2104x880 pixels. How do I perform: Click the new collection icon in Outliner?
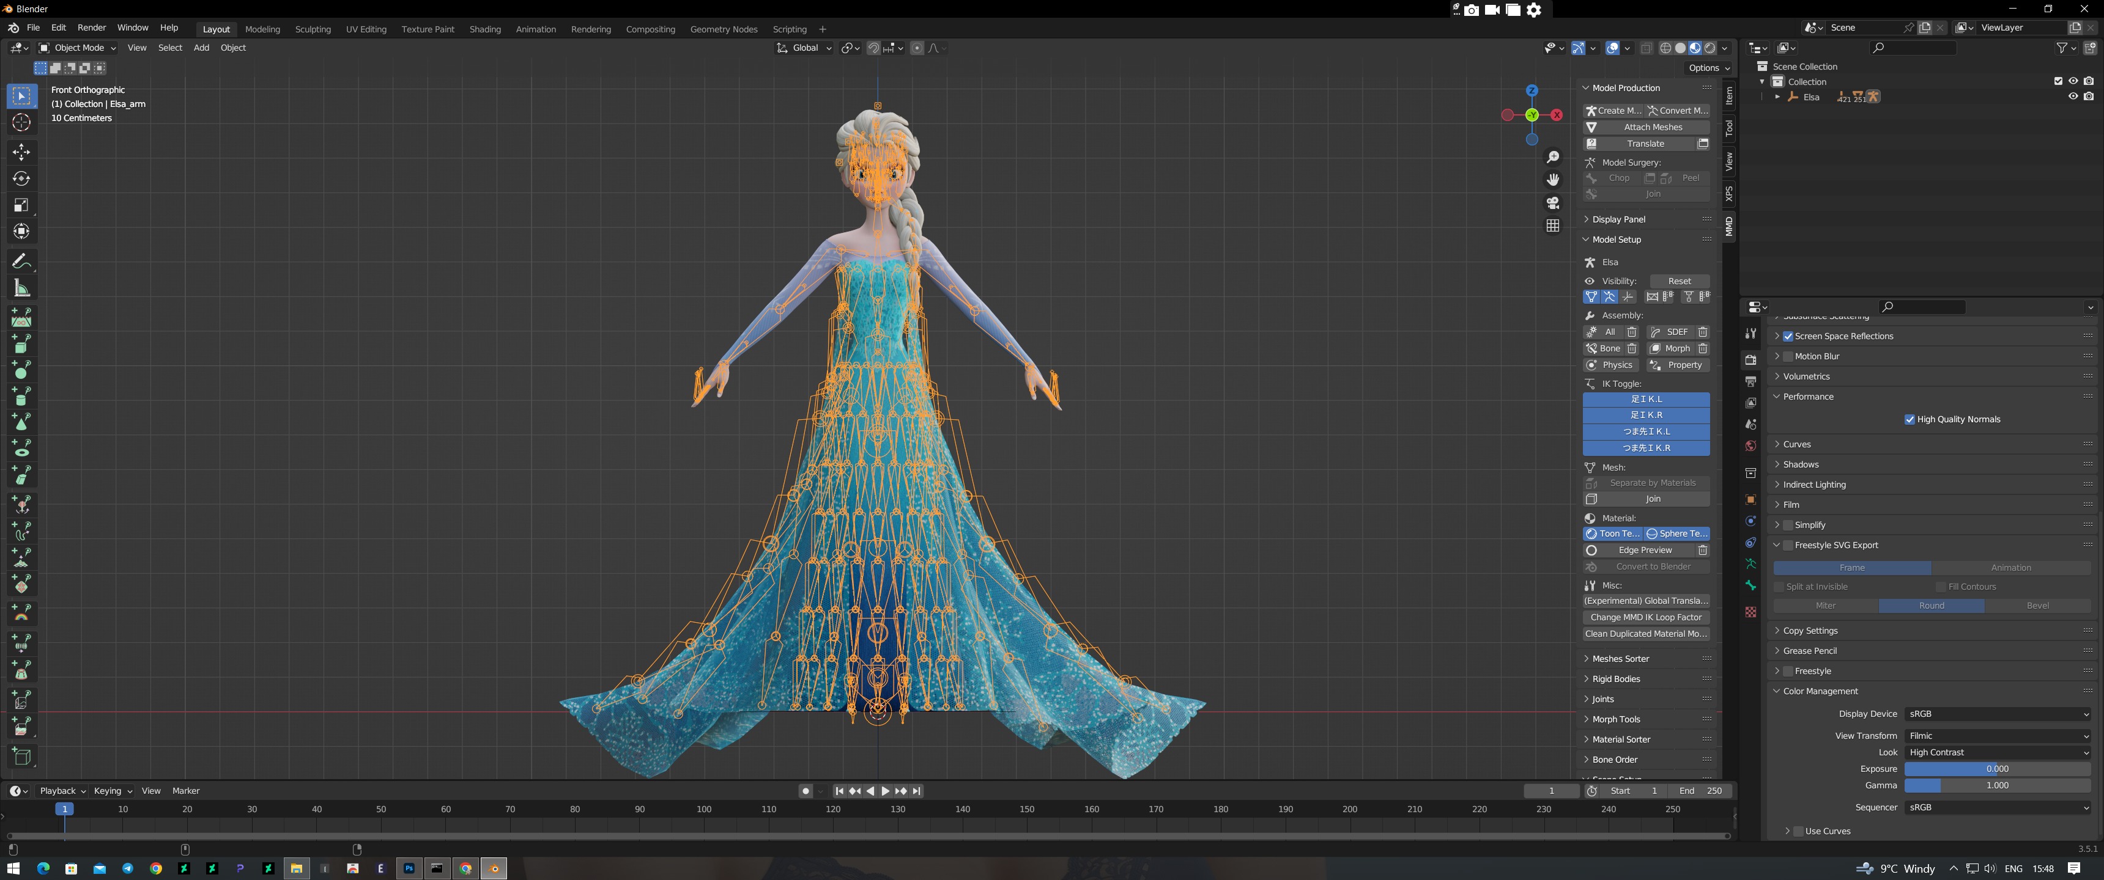2090,48
